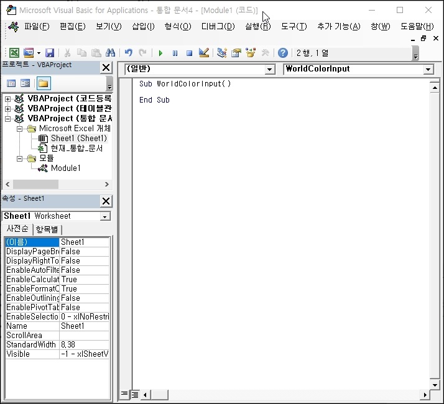Open 삽입(I) menu
Image resolution: width=444 pixels, height=404 pixels.
click(143, 27)
